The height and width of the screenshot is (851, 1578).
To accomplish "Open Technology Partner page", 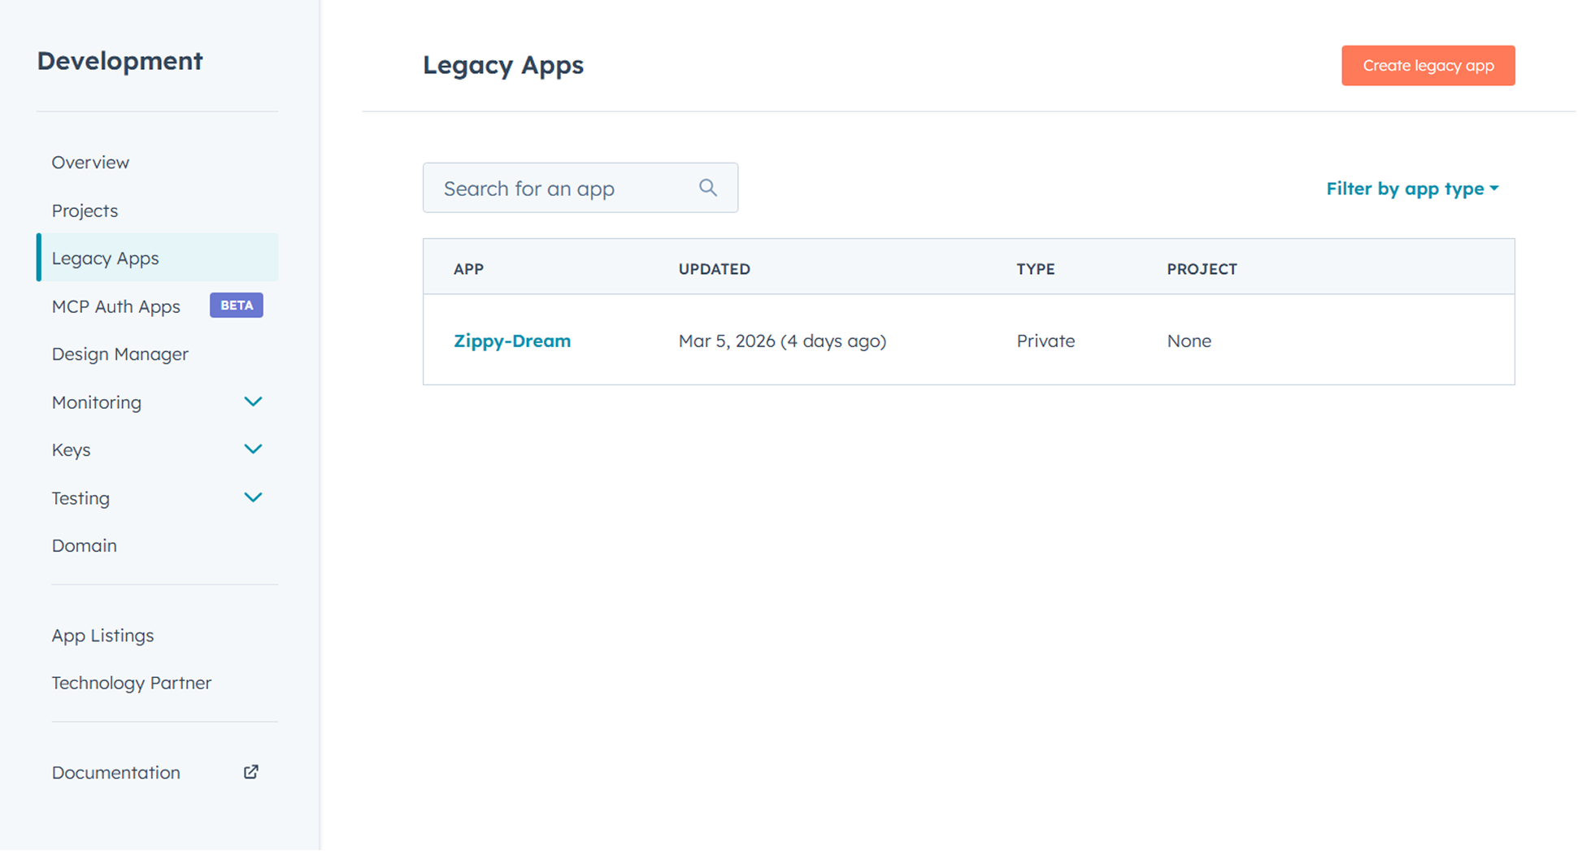I will (131, 683).
